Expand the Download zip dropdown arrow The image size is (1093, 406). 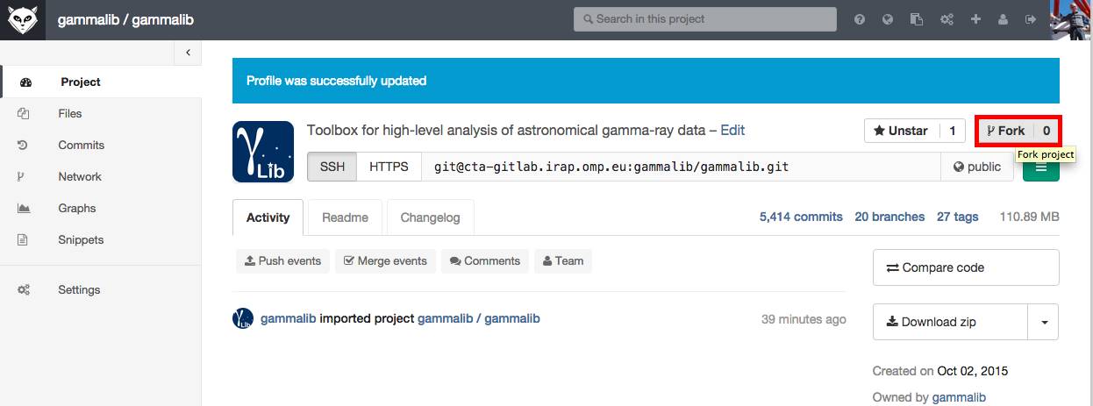coord(1044,322)
